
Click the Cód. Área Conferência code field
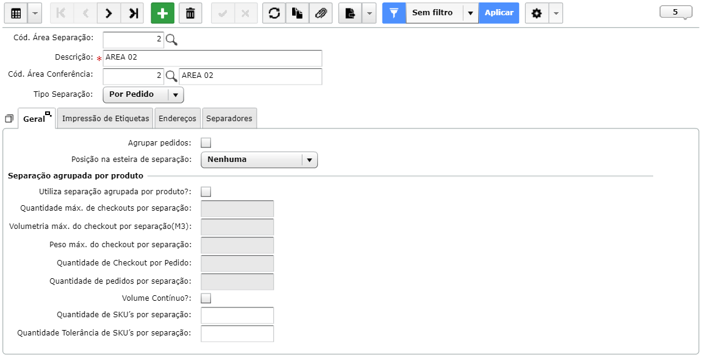[134, 76]
